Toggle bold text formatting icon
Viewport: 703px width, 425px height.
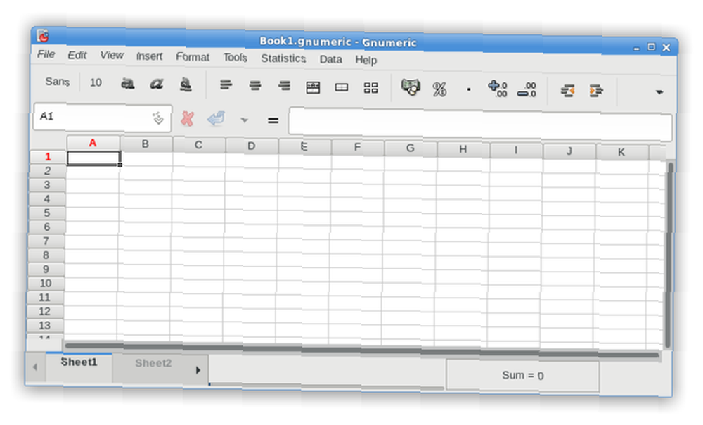(x=128, y=83)
